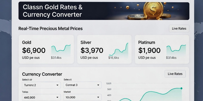Expand the "Comnat 3" dropdown
The image size is (203, 101).
(x=82, y=85)
